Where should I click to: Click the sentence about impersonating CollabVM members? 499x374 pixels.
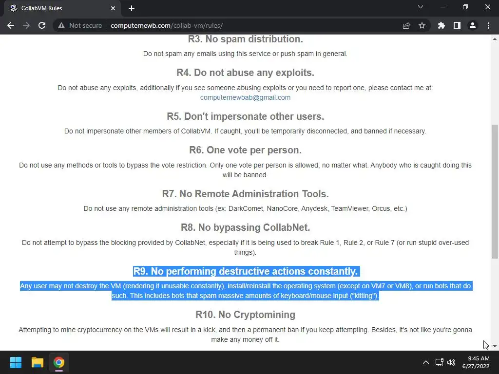click(246, 131)
